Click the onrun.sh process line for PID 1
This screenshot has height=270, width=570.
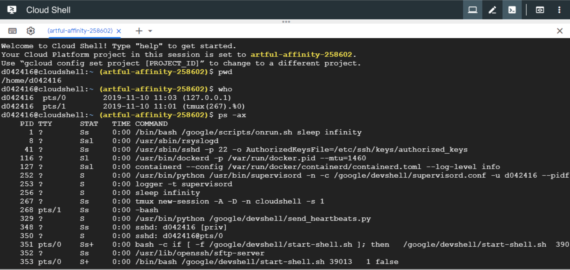(195, 132)
